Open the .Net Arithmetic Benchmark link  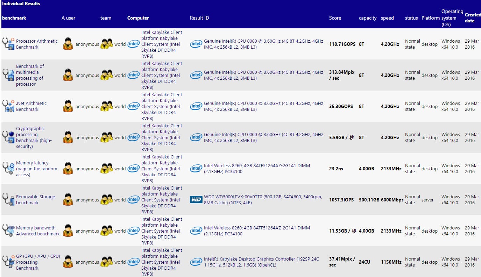click(31, 106)
